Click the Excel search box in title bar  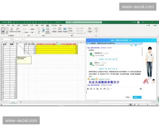84,22
